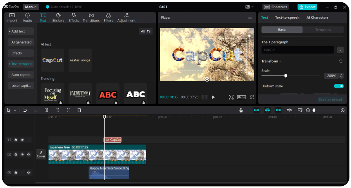Image resolution: width=351 pixels, height=188 pixels.
Task: Open the Transitions panel
Action: point(91,18)
